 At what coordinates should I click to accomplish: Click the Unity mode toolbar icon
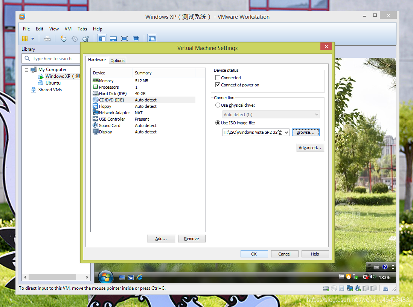pos(136,39)
